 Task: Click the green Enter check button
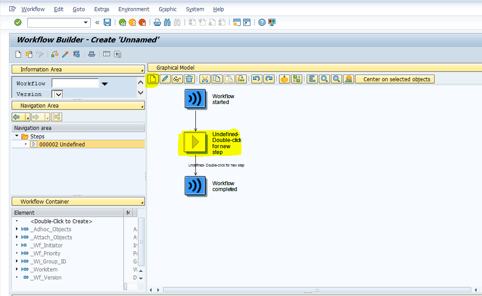point(18,22)
